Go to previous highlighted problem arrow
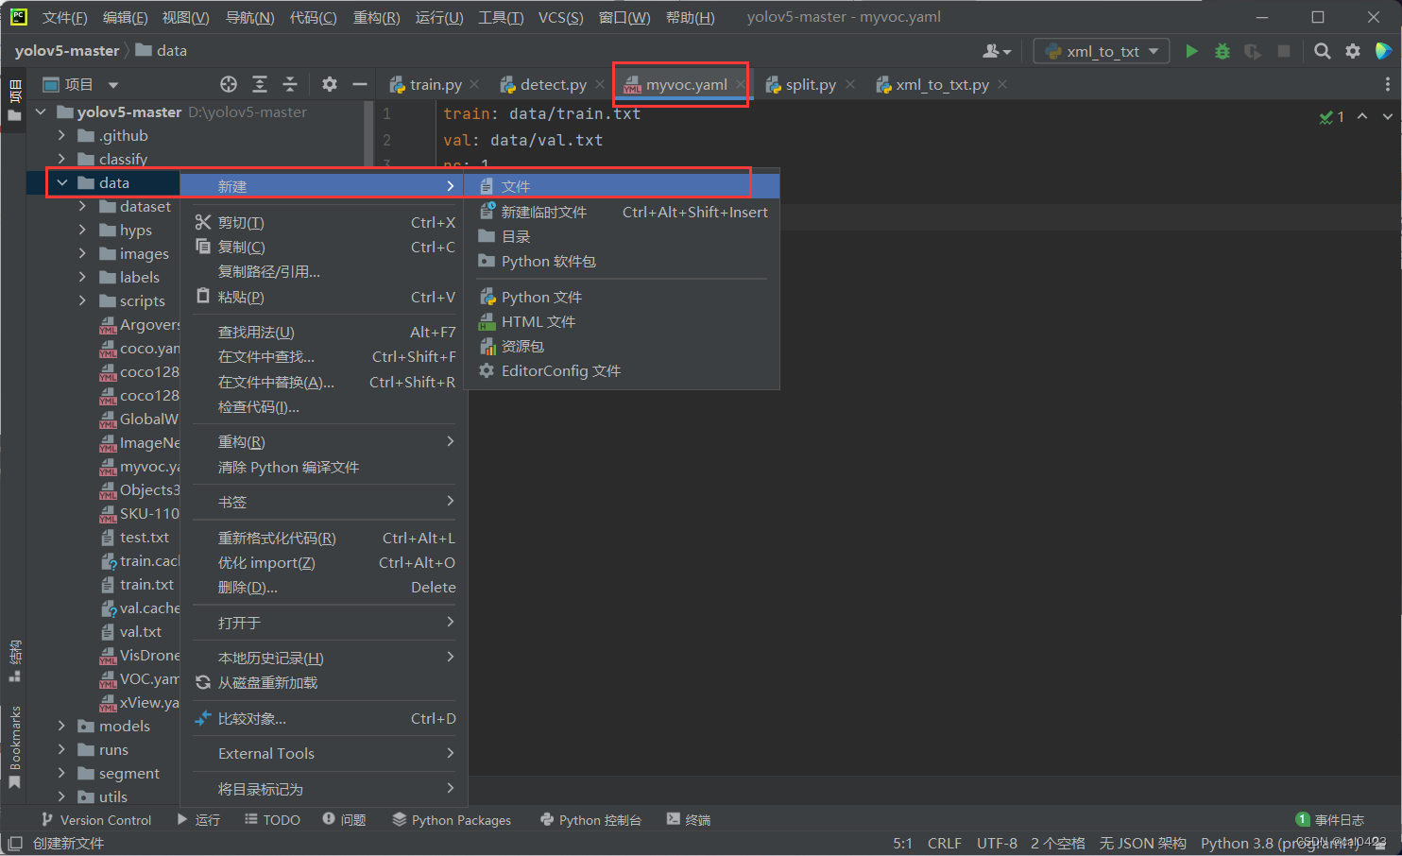This screenshot has width=1402, height=856. [x=1361, y=116]
